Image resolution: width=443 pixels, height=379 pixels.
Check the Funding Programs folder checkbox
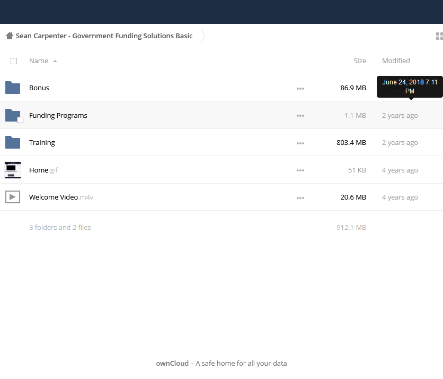[20, 120]
